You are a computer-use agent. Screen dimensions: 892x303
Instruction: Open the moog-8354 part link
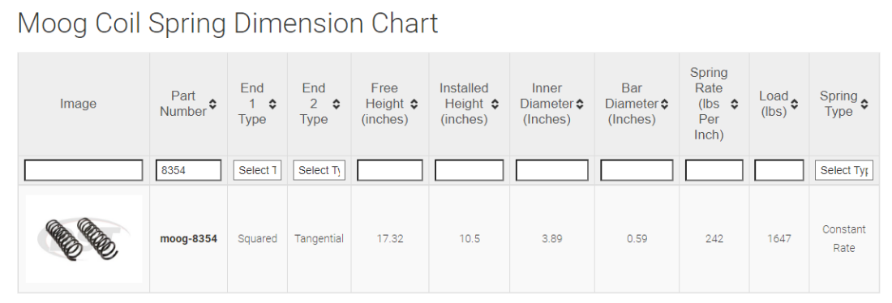click(x=188, y=239)
